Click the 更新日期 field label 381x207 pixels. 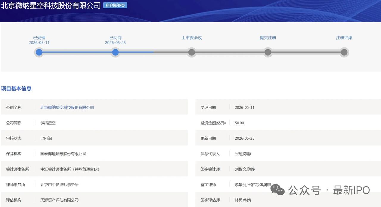208,138
